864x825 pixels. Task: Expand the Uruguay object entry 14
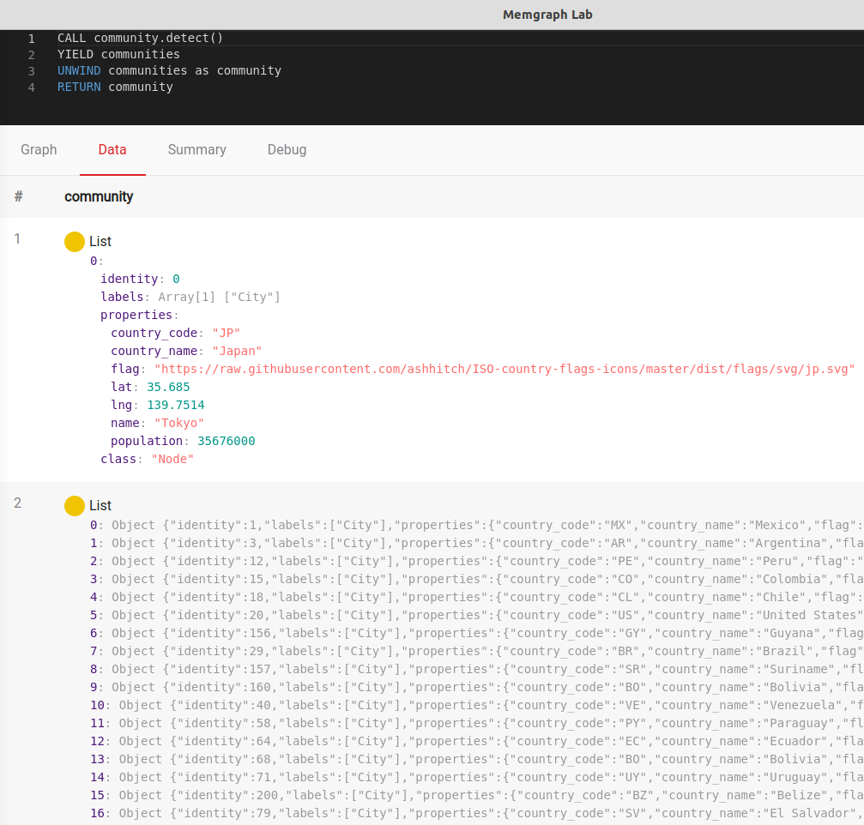(x=477, y=777)
